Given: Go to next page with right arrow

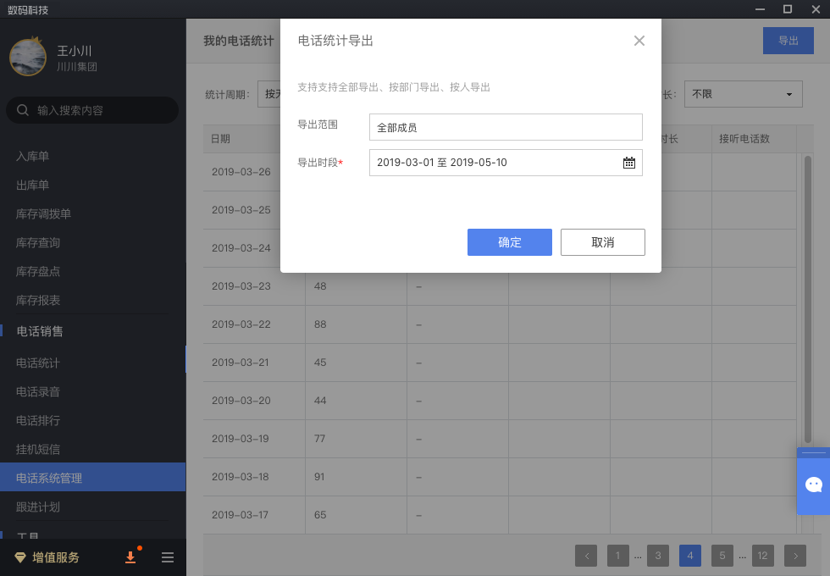Looking at the screenshot, I should pos(794,556).
